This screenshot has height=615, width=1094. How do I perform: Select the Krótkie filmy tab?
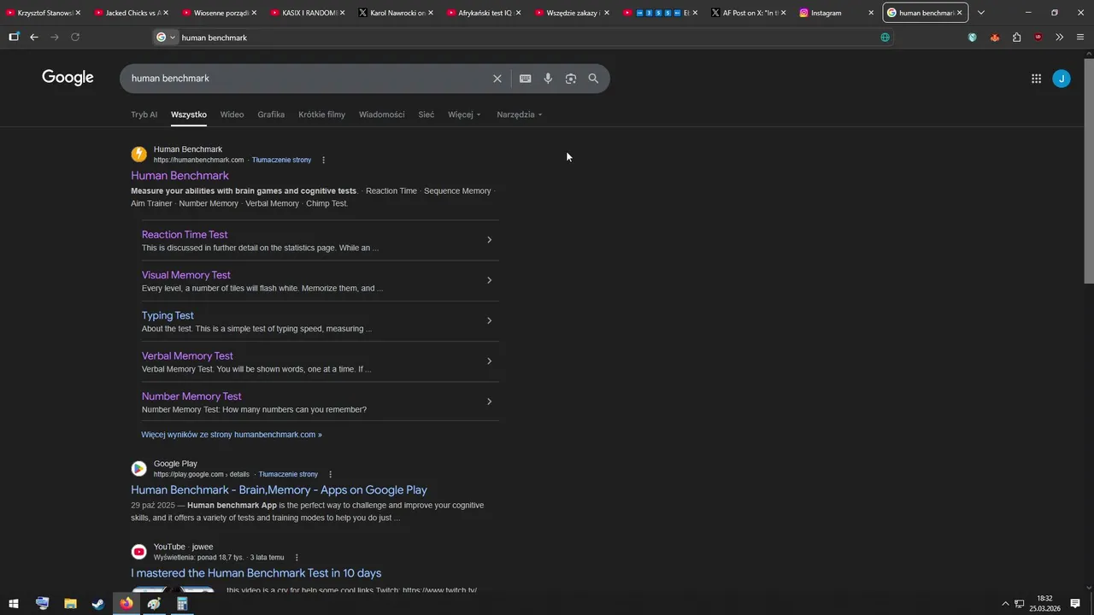pos(322,114)
